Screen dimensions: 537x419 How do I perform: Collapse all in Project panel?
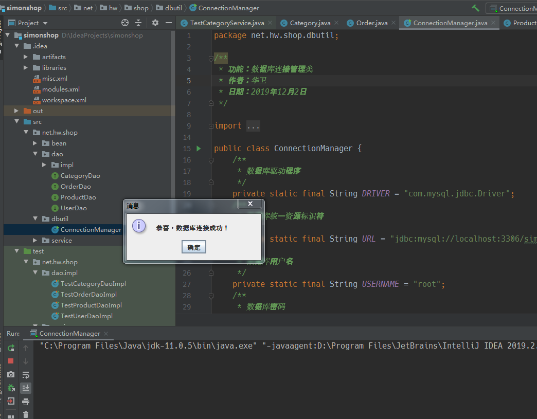(x=138, y=23)
